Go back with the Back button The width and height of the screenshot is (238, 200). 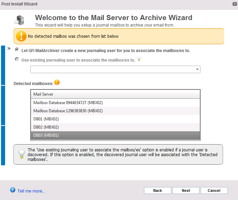point(158,190)
